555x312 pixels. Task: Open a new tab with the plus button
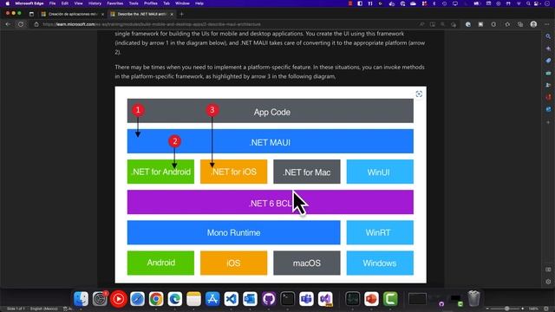[x=181, y=14]
